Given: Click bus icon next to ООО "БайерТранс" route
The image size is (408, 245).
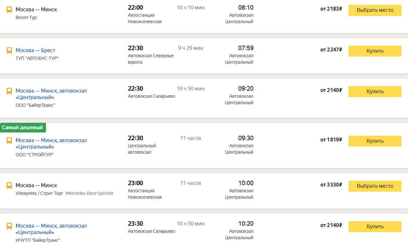Looking at the screenshot, I should click(9, 91).
